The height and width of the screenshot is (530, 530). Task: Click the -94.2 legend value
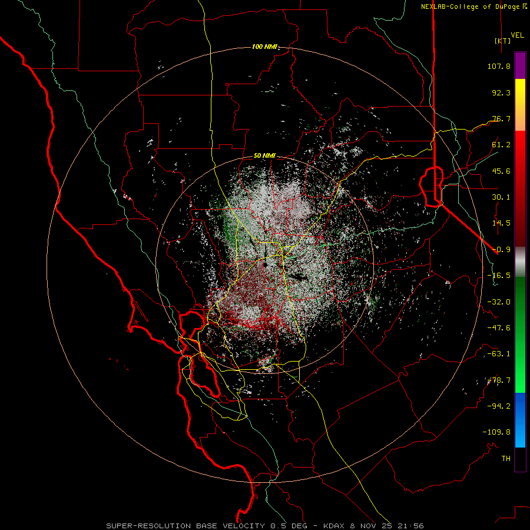(499, 406)
